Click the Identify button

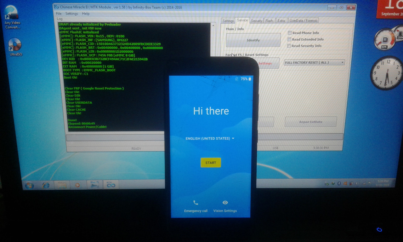click(x=253, y=40)
